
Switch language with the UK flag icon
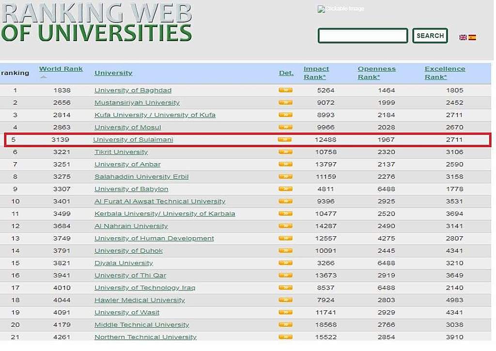[463, 37]
